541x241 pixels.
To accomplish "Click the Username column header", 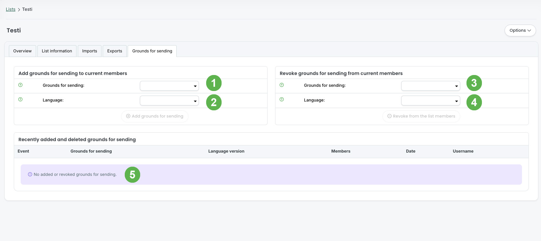I will tap(463, 151).
